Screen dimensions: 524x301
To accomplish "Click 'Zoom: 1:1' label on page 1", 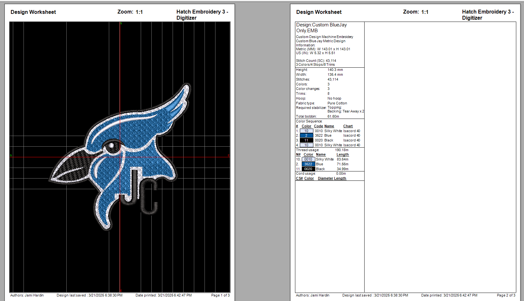I will [x=130, y=12].
